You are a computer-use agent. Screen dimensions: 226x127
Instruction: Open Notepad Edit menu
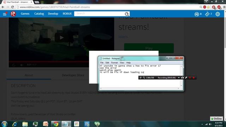coord(107,63)
